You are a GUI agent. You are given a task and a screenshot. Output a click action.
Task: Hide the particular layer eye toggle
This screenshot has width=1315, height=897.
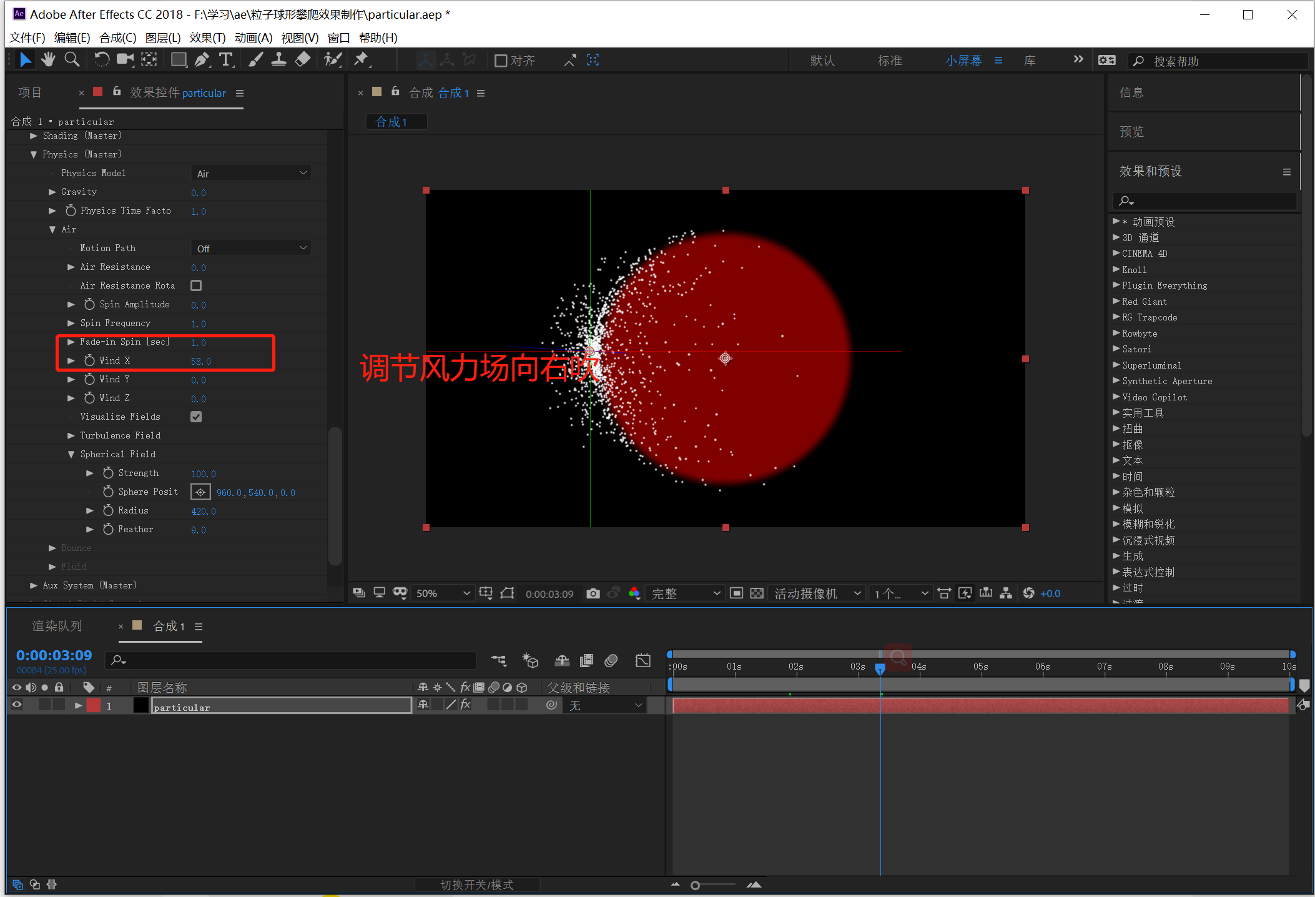pyautogui.click(x=17, y=705)
